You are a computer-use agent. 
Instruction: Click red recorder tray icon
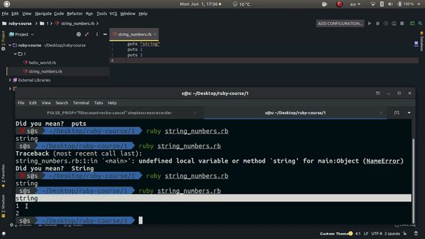pyautogui.click(x=339, y=4)
